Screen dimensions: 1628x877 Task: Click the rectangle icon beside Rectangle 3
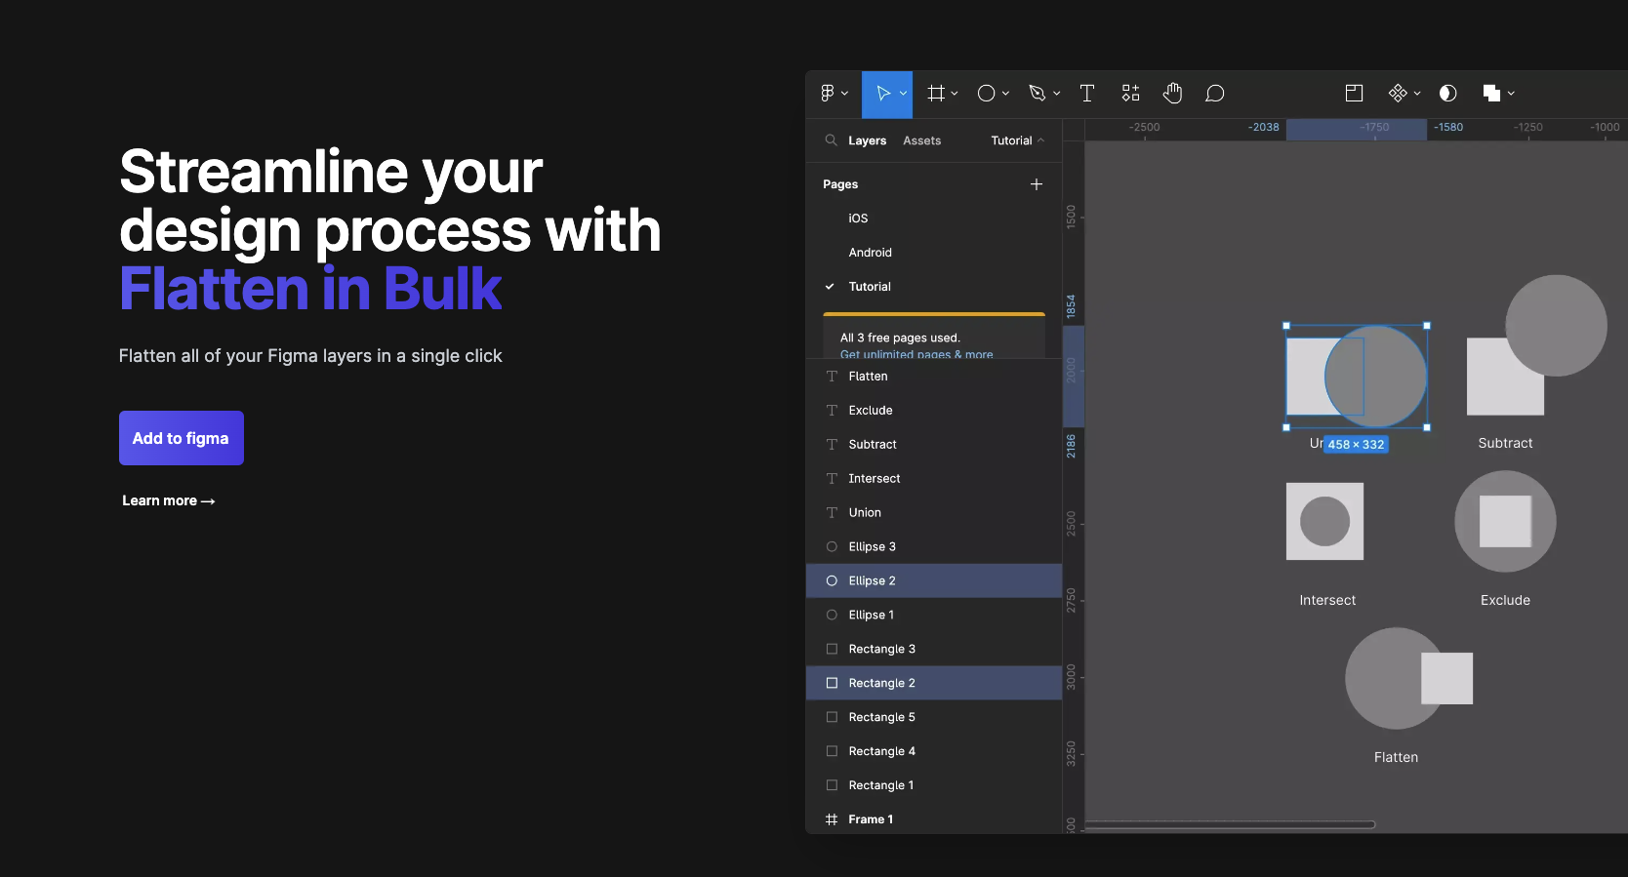click(832, 650)
